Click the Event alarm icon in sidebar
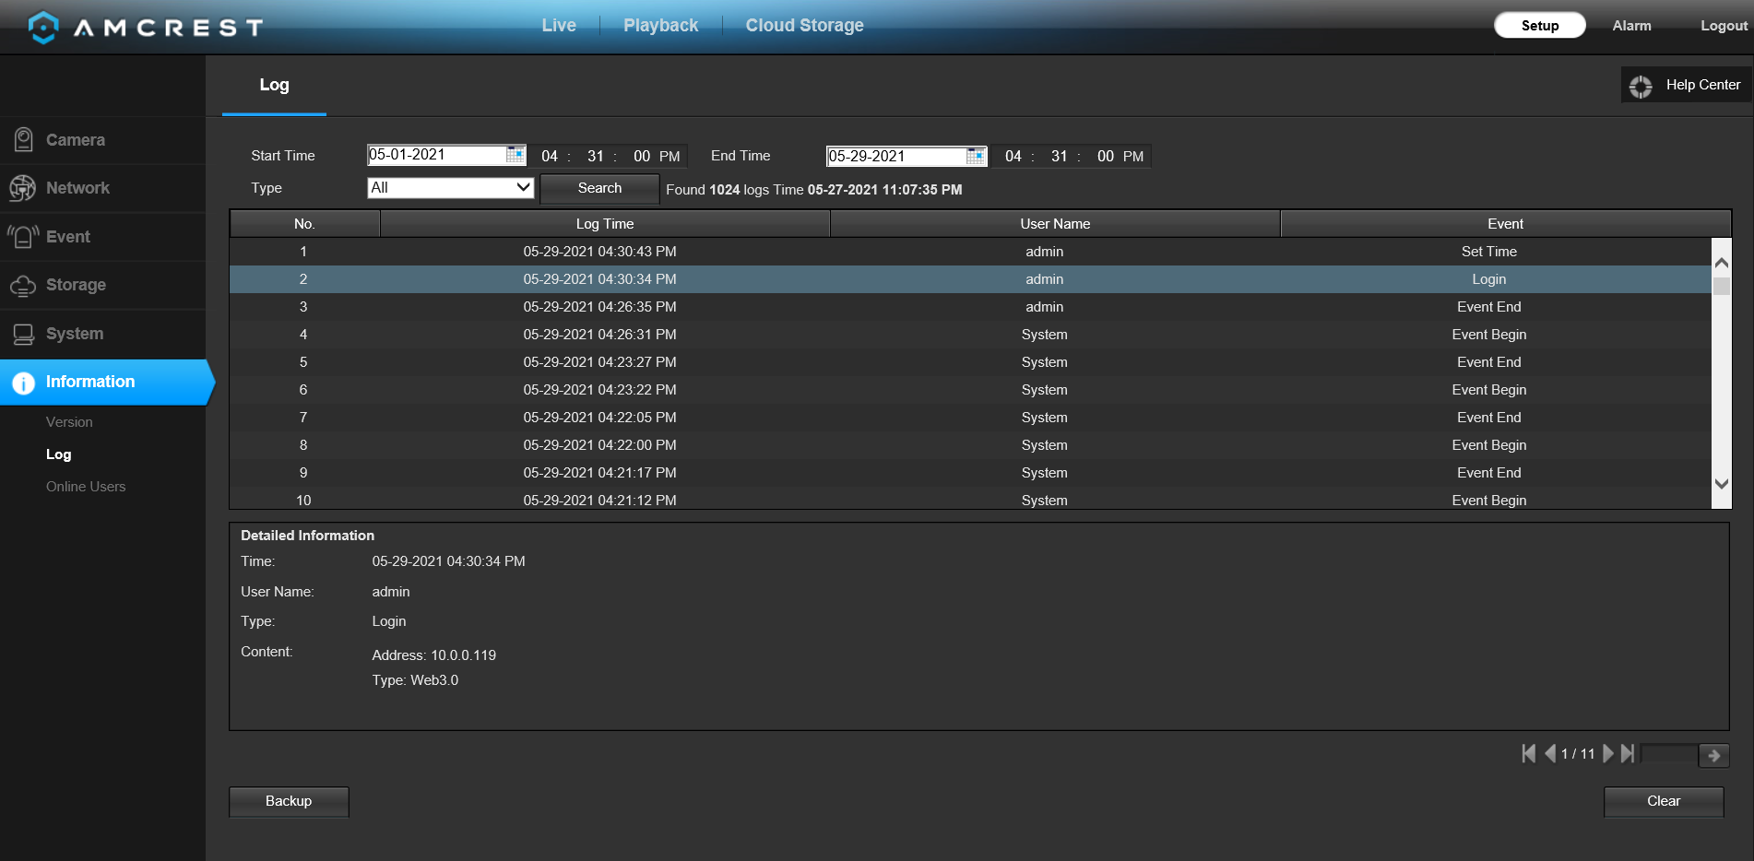The height and width of the screenshot is (861, 1754). 23,237
